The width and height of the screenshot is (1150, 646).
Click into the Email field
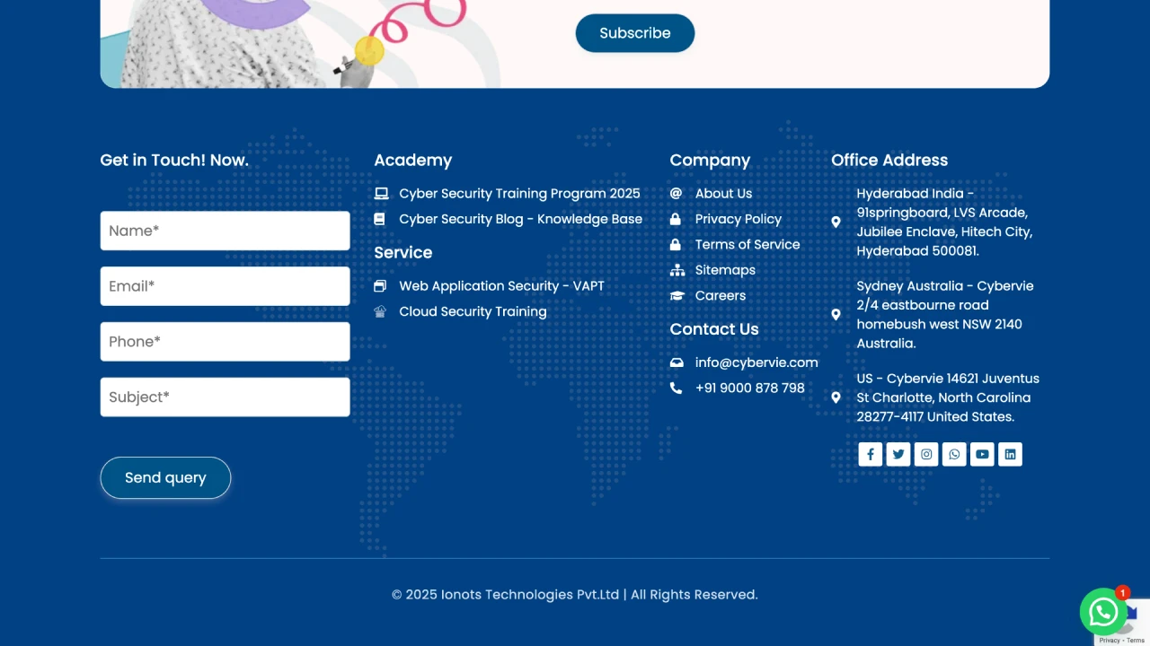225,286
